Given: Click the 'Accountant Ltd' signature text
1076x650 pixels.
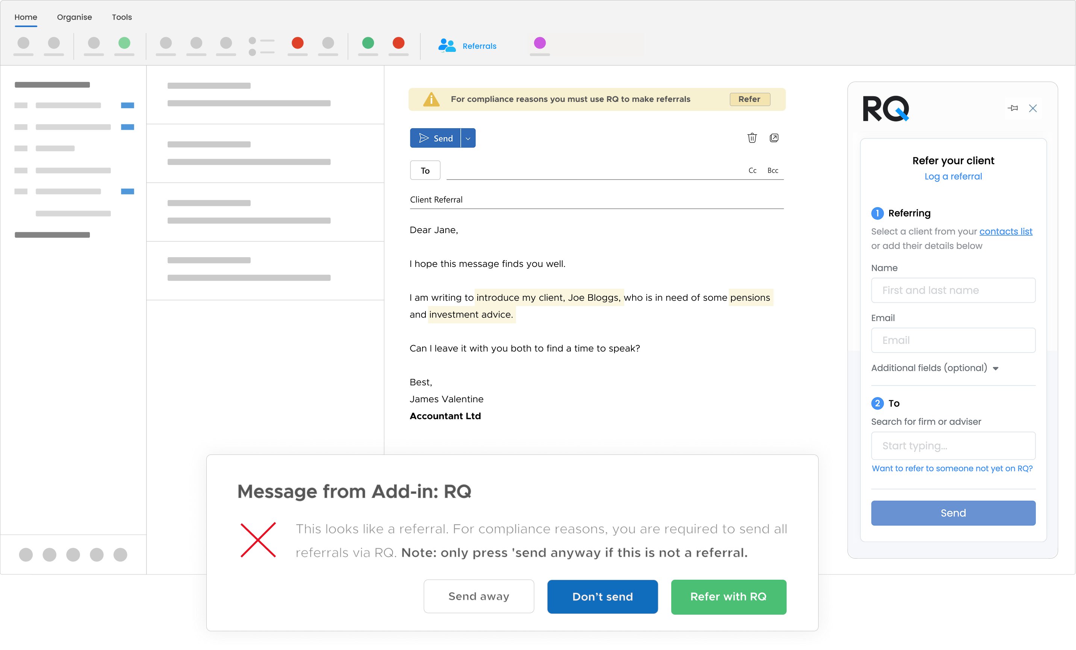Looking at the screenshot, I should click(445, 416).
